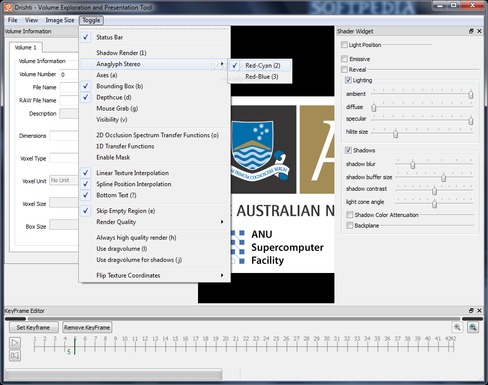Rewind animation to first frame
488x385 pixels.
[x=15, y=355]
